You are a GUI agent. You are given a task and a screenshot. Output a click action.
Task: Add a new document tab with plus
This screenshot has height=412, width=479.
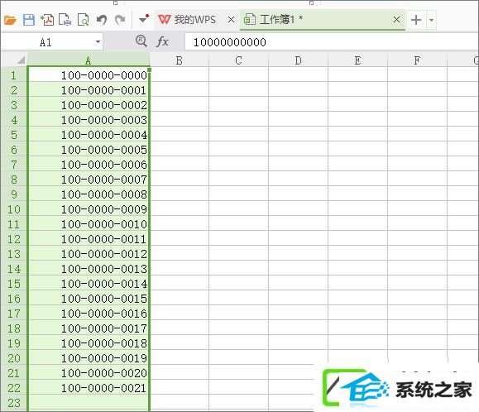click(x=416, y=20)
